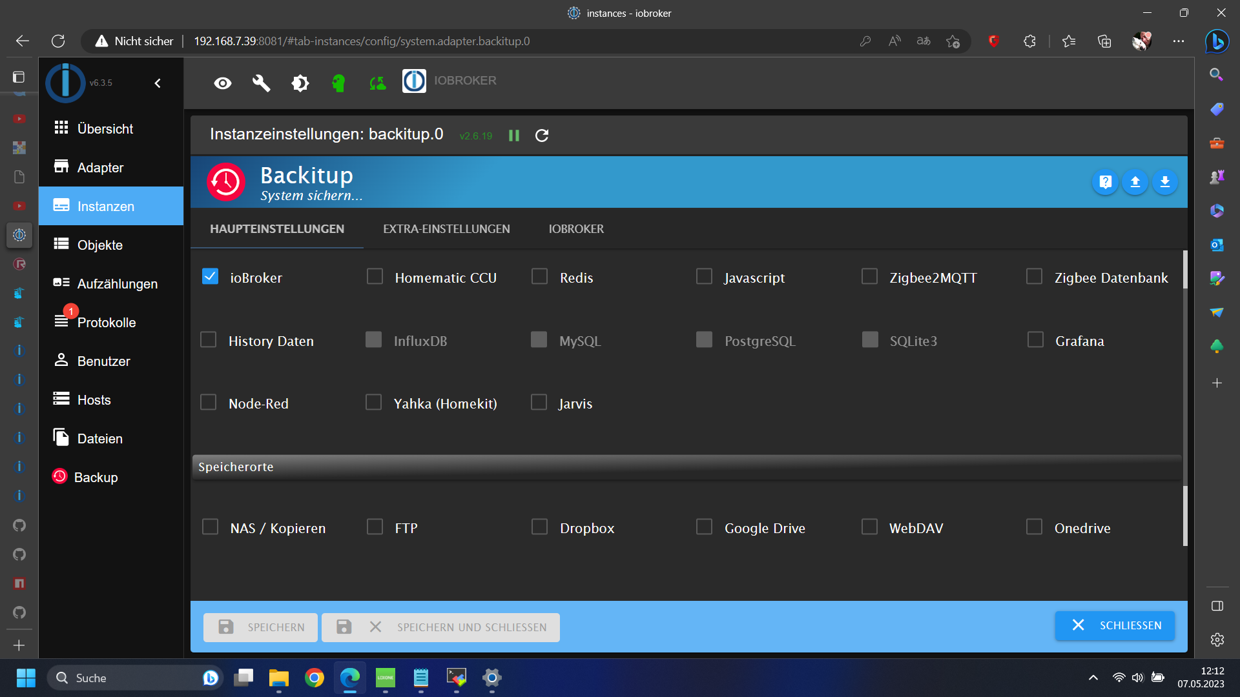Click the settings page vertical scrollbar
The image size is (1240, 697).
click(x=1185, y=398)
